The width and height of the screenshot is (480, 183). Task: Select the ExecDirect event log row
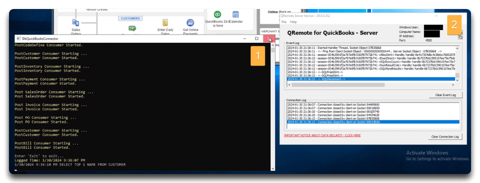pyautogui.click(x=371, y=58)
